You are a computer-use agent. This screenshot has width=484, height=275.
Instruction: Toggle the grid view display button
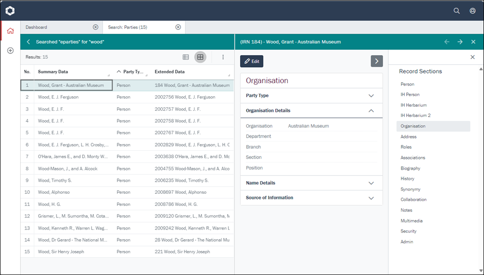pos(200,57)
